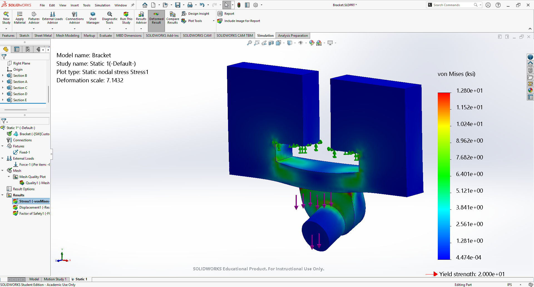Open the Options gear icon

(256, 5)
